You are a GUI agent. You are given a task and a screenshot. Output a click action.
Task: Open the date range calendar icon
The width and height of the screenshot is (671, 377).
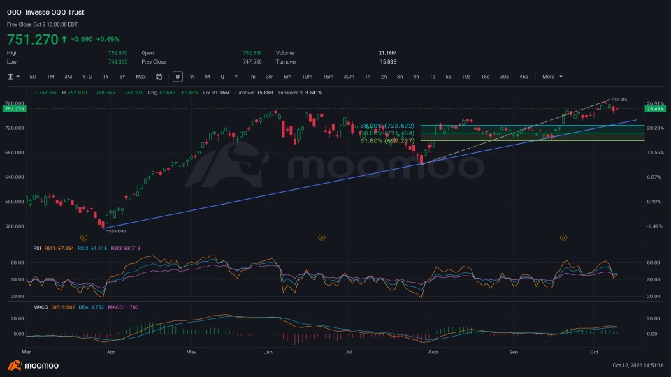159,77
